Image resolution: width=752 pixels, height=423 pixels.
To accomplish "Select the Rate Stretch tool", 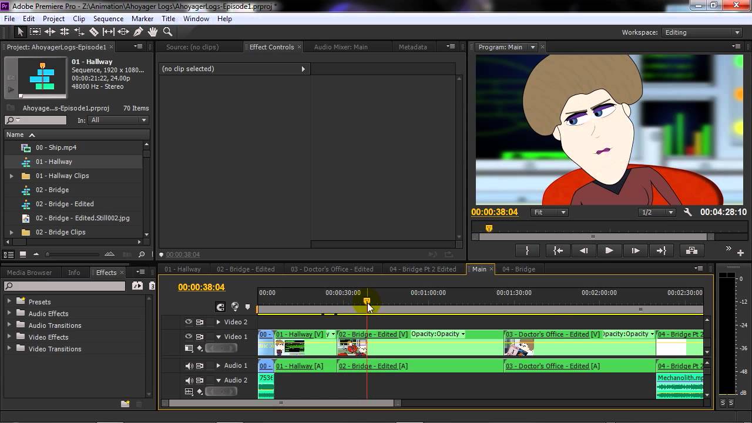I will (x=79, y=32).
